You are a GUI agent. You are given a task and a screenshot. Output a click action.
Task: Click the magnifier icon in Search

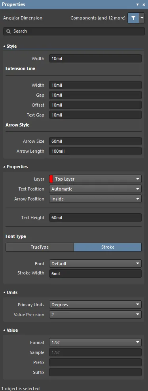click(9, 31)
